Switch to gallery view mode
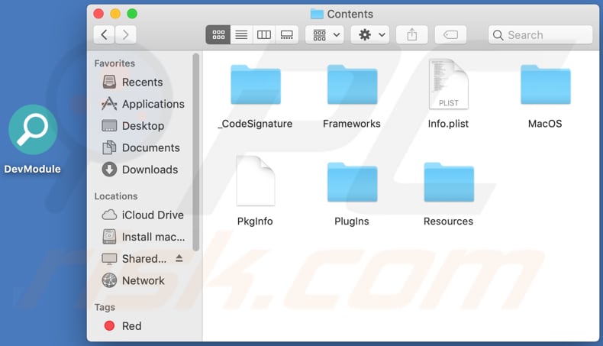 287,35
